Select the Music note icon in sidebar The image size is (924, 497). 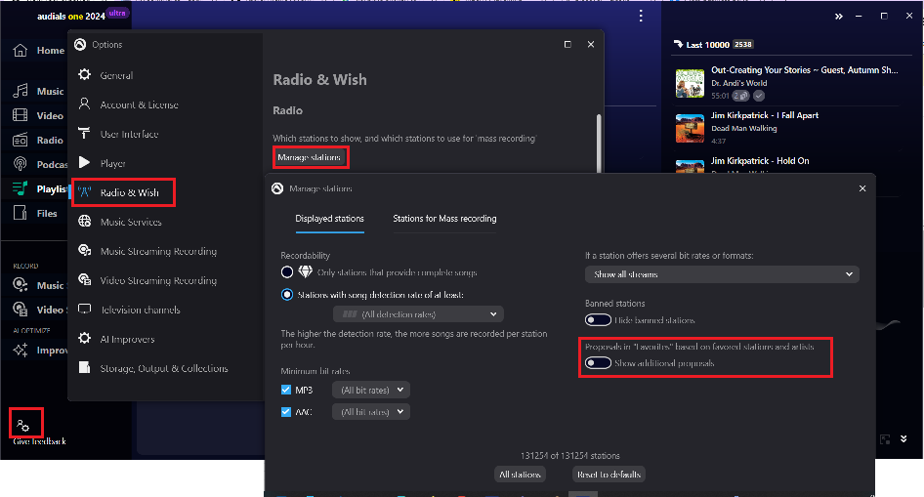click(21, 91)
